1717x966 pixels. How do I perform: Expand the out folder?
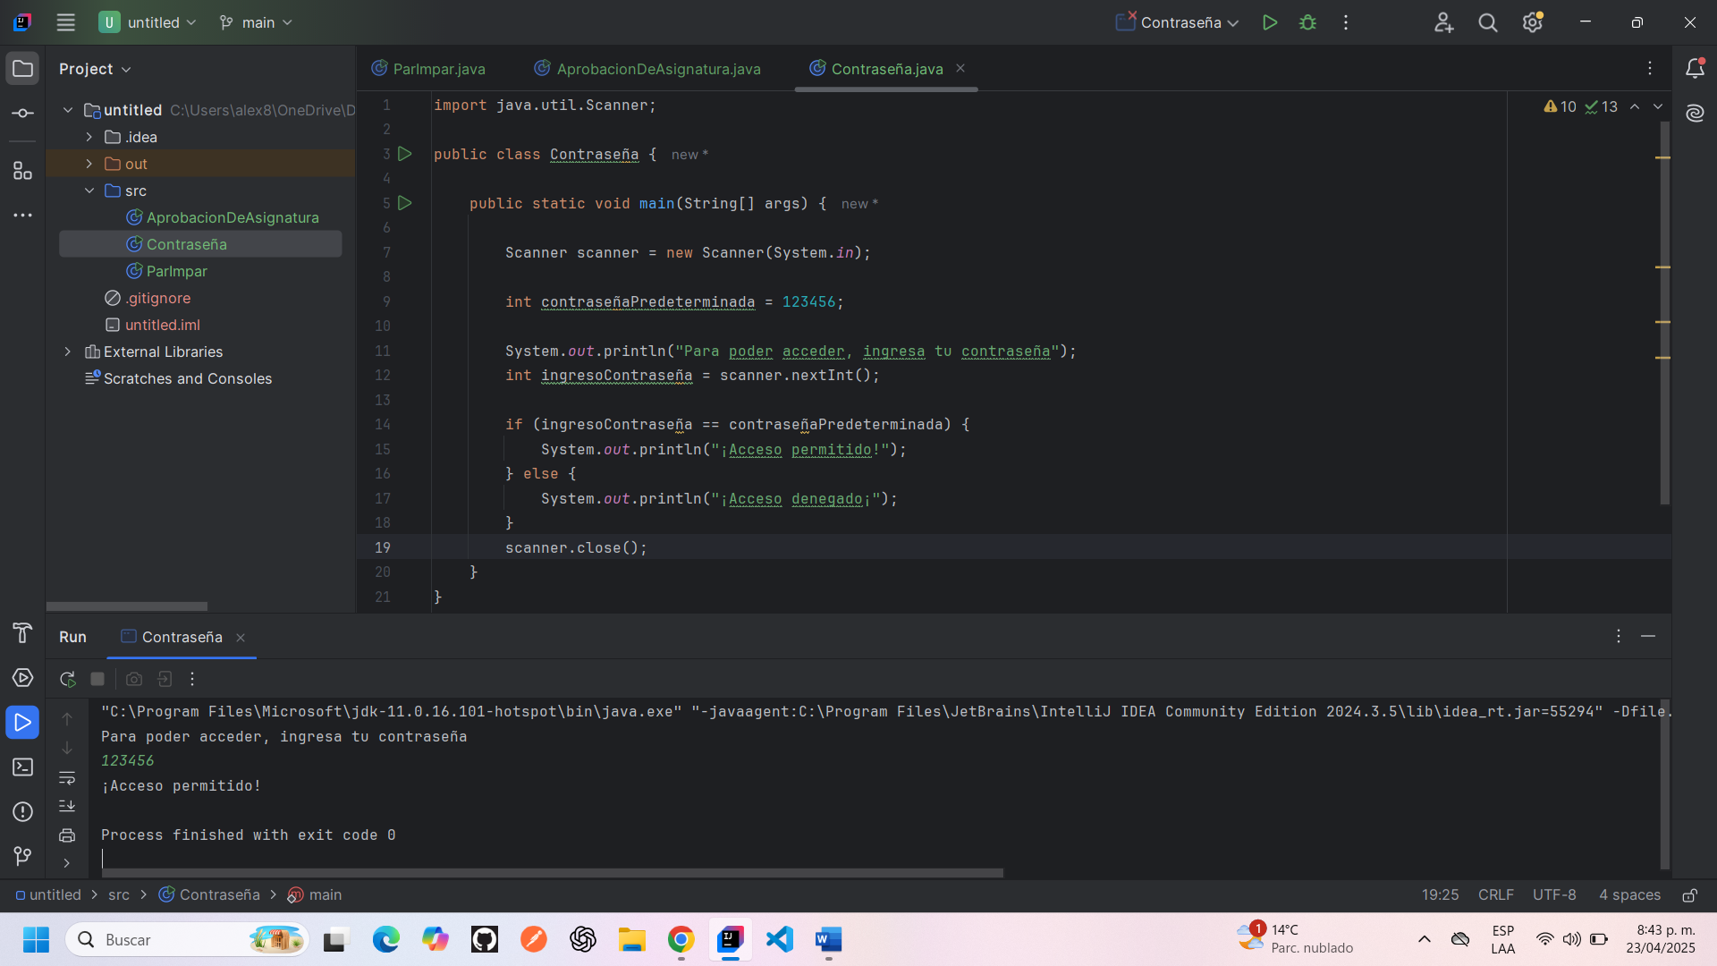click(89, 164)
